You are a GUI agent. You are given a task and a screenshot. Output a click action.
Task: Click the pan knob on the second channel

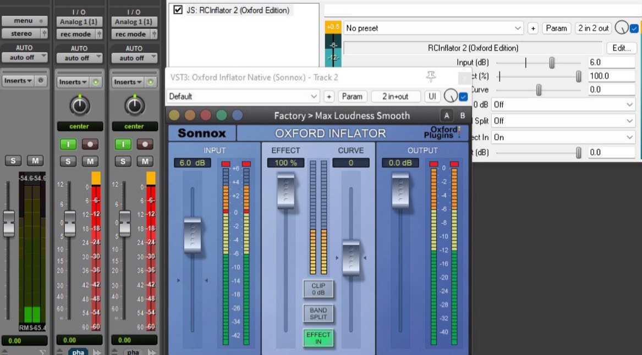pos(79,106)
